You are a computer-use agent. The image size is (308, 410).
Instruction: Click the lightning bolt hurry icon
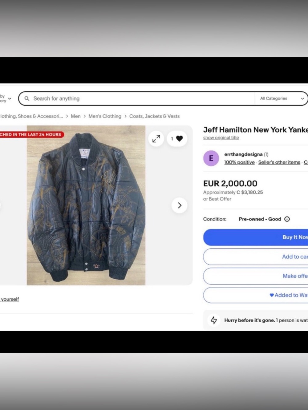click(214, 320)
